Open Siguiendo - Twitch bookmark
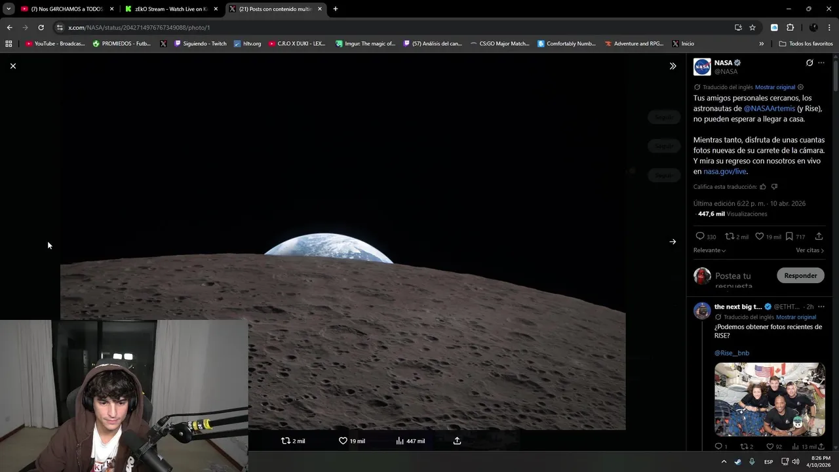This screenshot has width=839, height=472. tap(200, 44)
